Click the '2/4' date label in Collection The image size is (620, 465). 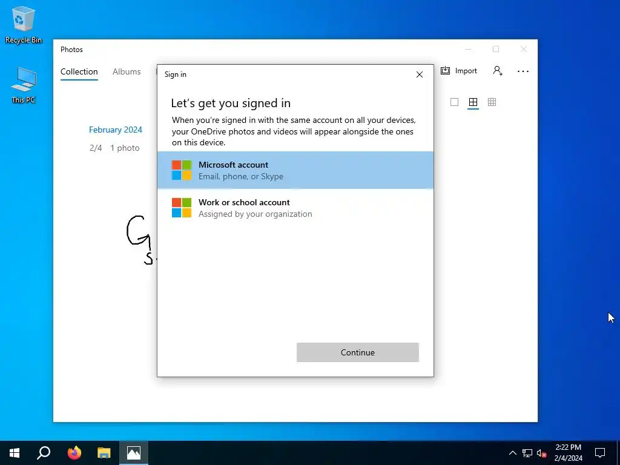(96, 148)
